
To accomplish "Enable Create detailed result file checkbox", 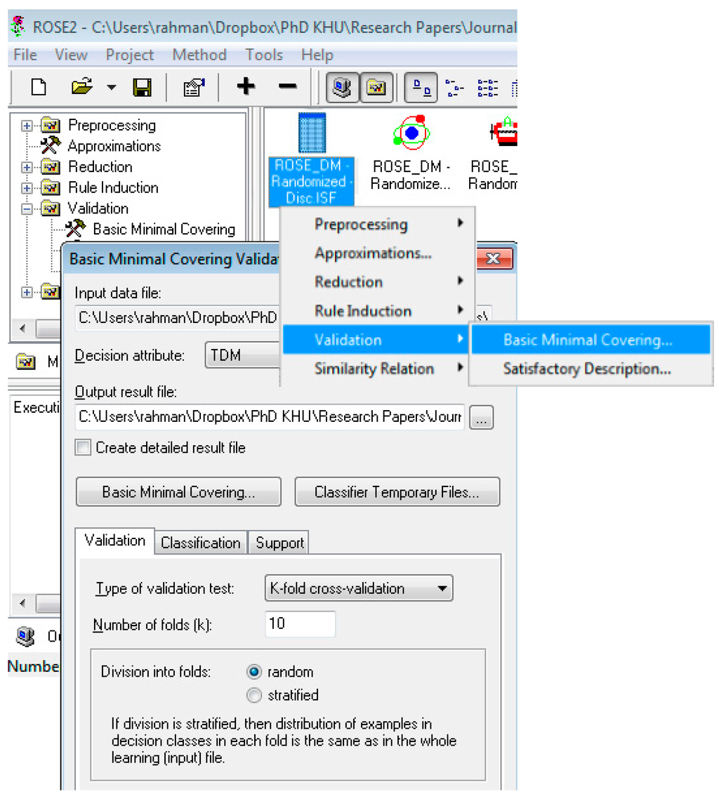I will click(84, 448).
